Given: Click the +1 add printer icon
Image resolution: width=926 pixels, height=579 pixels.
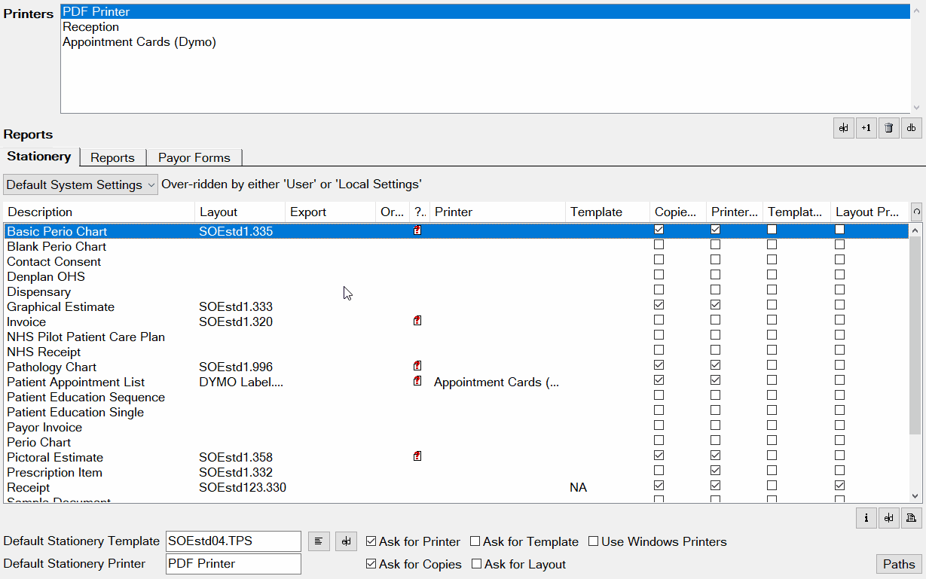Looking at the screenshot, I should coord(866,128).
